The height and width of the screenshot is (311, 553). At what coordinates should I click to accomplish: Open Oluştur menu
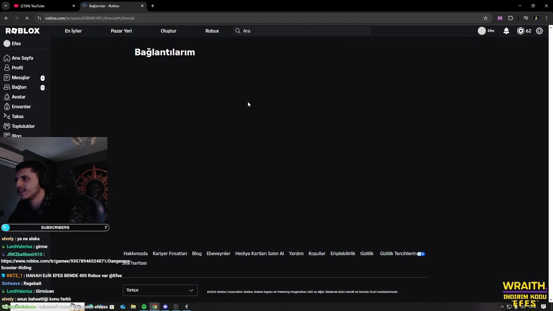point(168,31)
